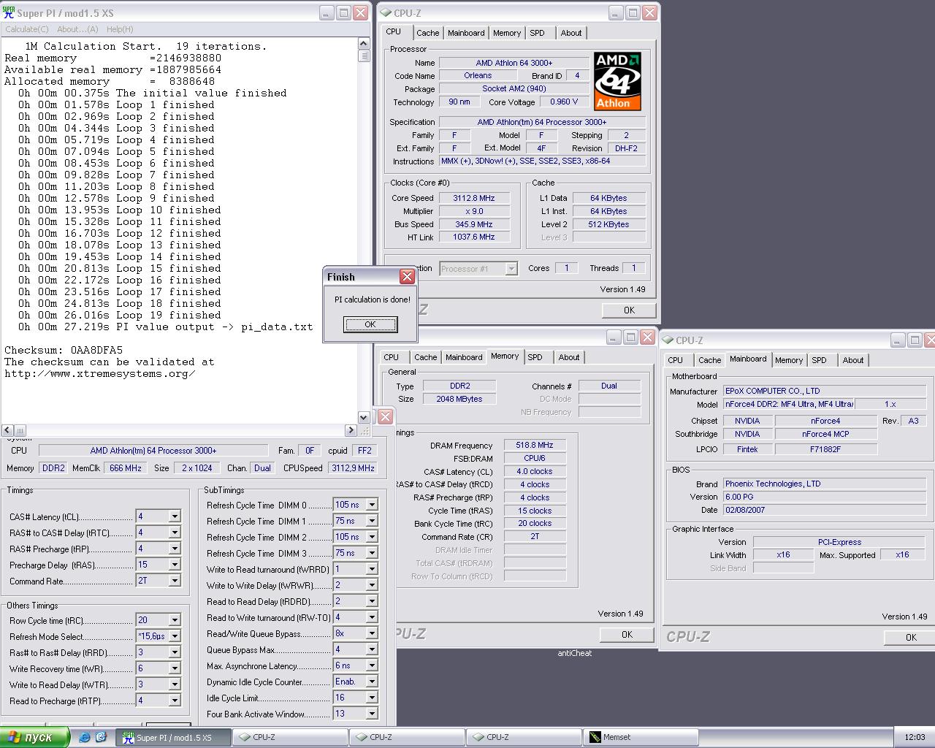Click OK in the top CPU-Z CPU window

[x=629, y=310]
